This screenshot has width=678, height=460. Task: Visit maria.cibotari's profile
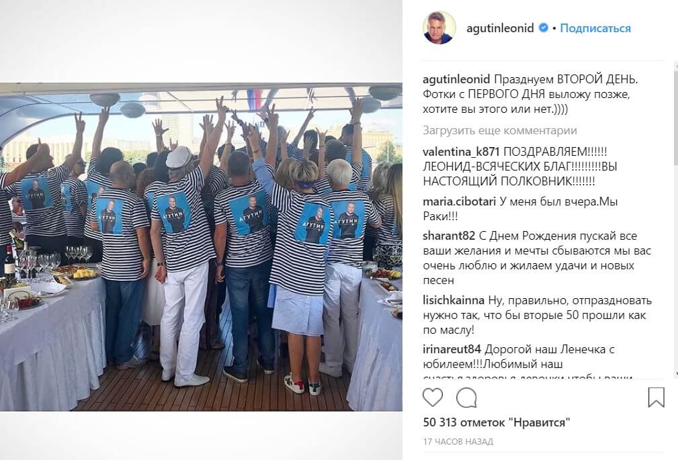[x=459, y=202]
